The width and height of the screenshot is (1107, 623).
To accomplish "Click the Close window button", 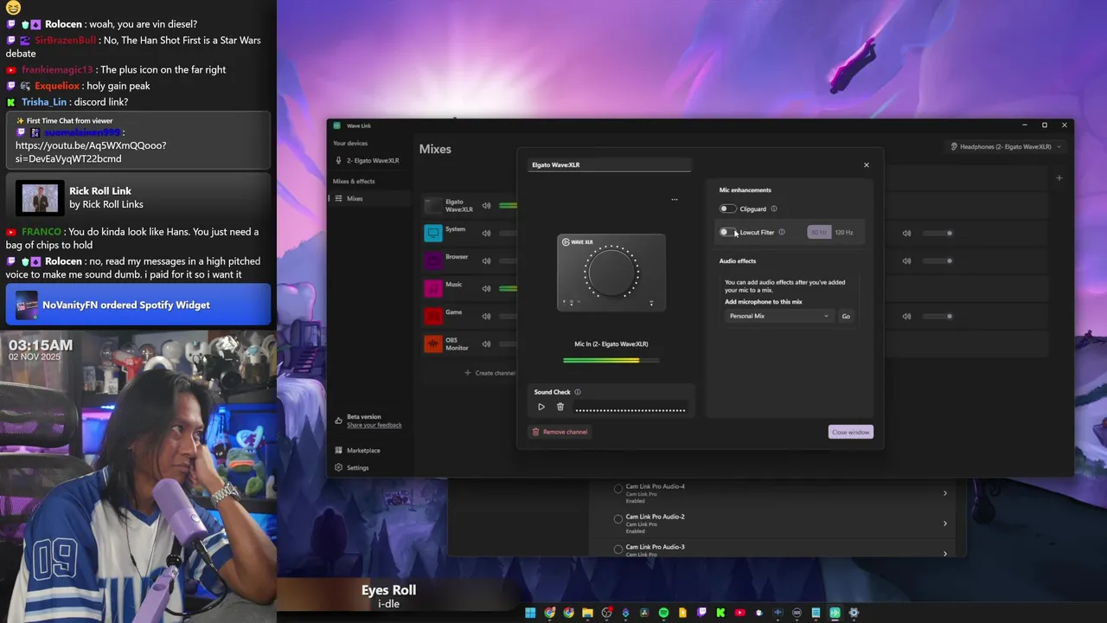I will (850, 432).
